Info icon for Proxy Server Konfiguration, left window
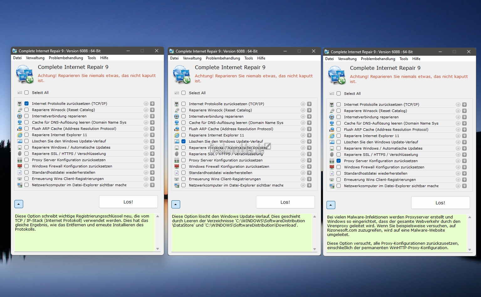This screenshot has height=297, width=481. [x=146, y=160]
